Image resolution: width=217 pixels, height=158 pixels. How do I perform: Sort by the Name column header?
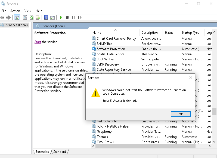pos(115,33)
